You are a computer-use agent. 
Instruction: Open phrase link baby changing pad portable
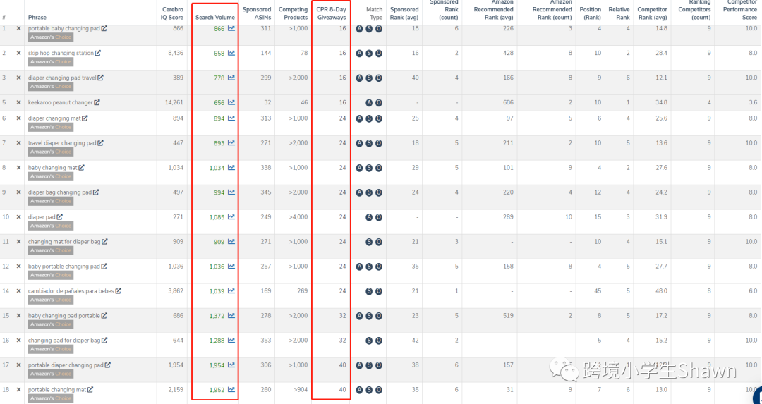click(64, 316)
